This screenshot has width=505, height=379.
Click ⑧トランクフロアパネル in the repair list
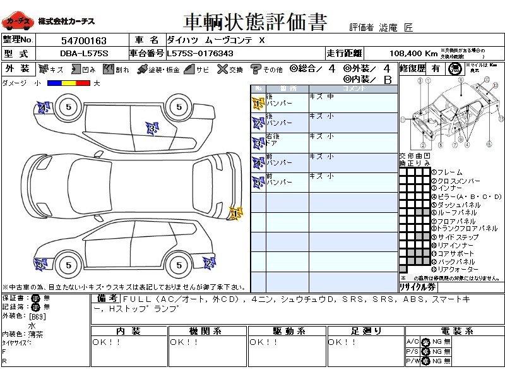coord(465,229)
